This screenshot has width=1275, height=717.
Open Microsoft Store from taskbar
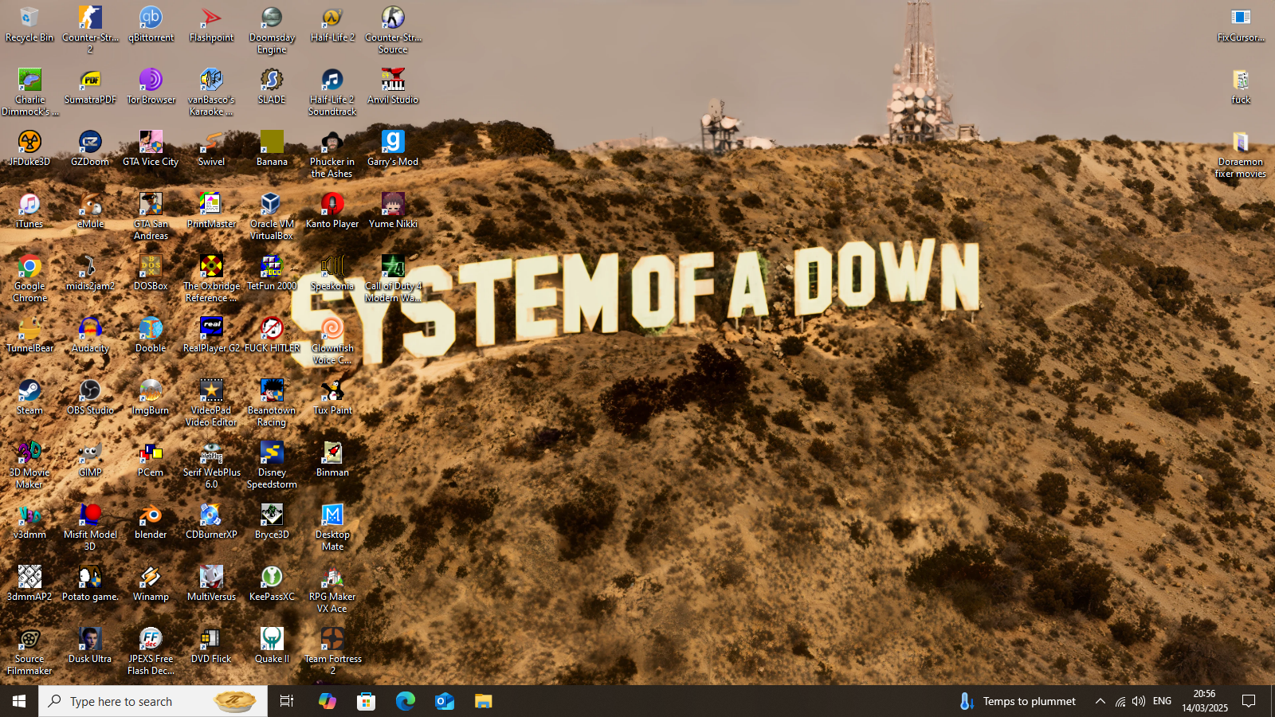367,701
